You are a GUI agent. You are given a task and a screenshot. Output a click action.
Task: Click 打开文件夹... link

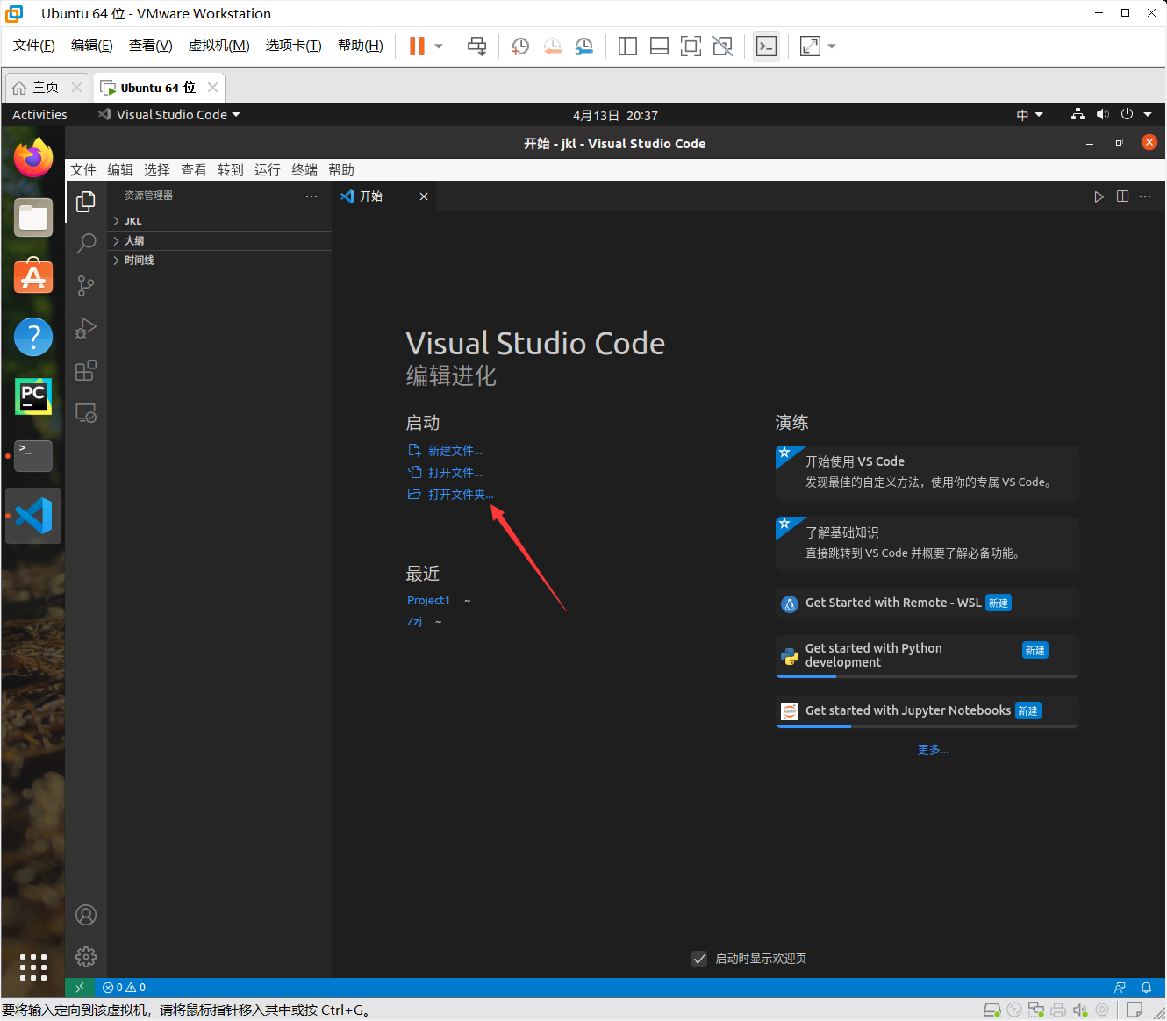click(461, 495)
